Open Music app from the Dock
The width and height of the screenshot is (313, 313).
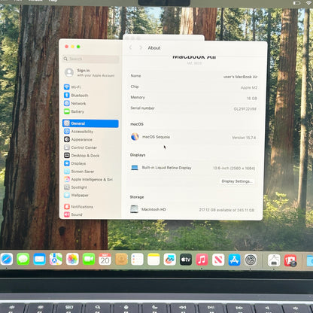coord(202,260)
